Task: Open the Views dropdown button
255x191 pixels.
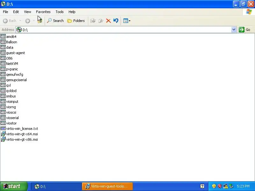Action: pyautogui.click(x=127, y=21)
